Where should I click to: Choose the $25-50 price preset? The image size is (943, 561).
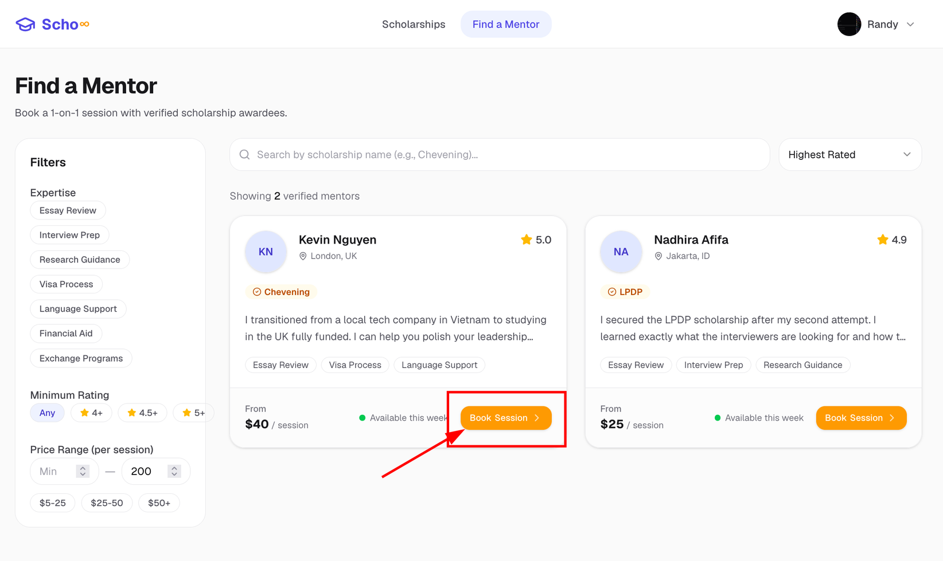point(107,503)
